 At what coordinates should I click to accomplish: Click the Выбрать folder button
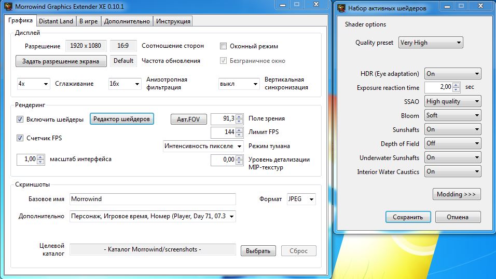(258, 251)
